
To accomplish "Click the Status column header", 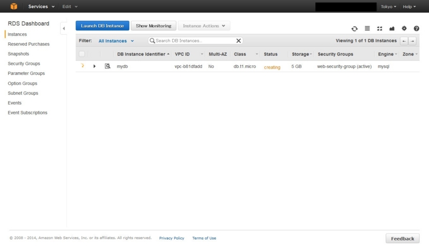I will point(271,54).
